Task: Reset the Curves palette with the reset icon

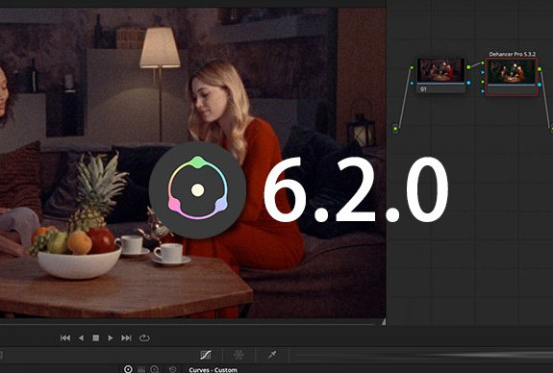Action: point(172,369)
